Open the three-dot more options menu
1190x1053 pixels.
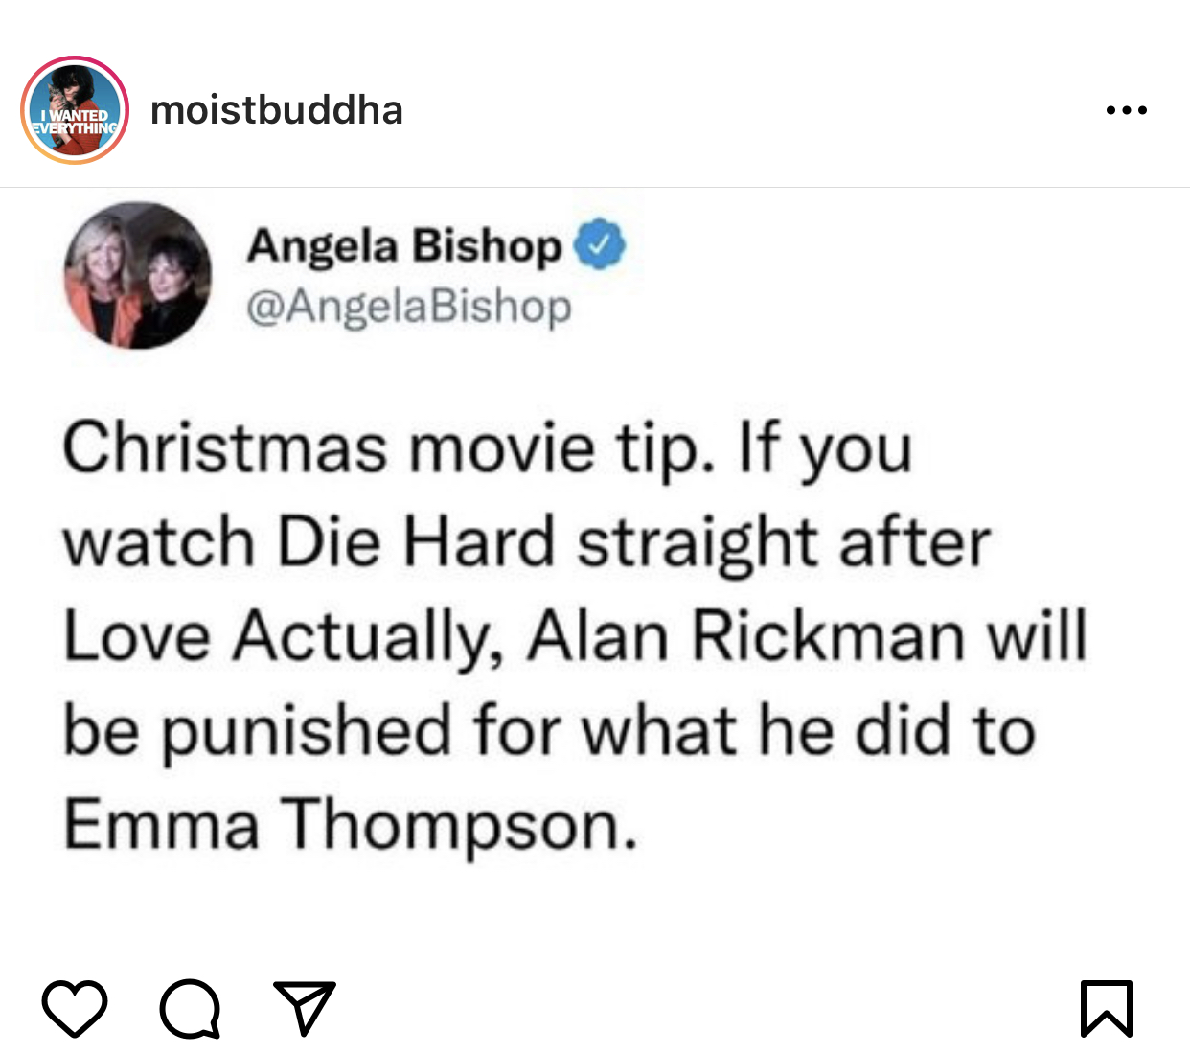[x=1126, y=110]
